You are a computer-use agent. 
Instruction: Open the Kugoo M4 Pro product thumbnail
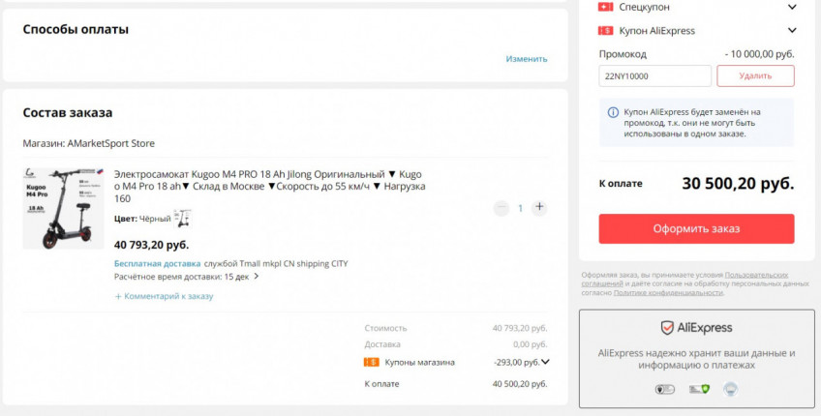pos(64,208)
